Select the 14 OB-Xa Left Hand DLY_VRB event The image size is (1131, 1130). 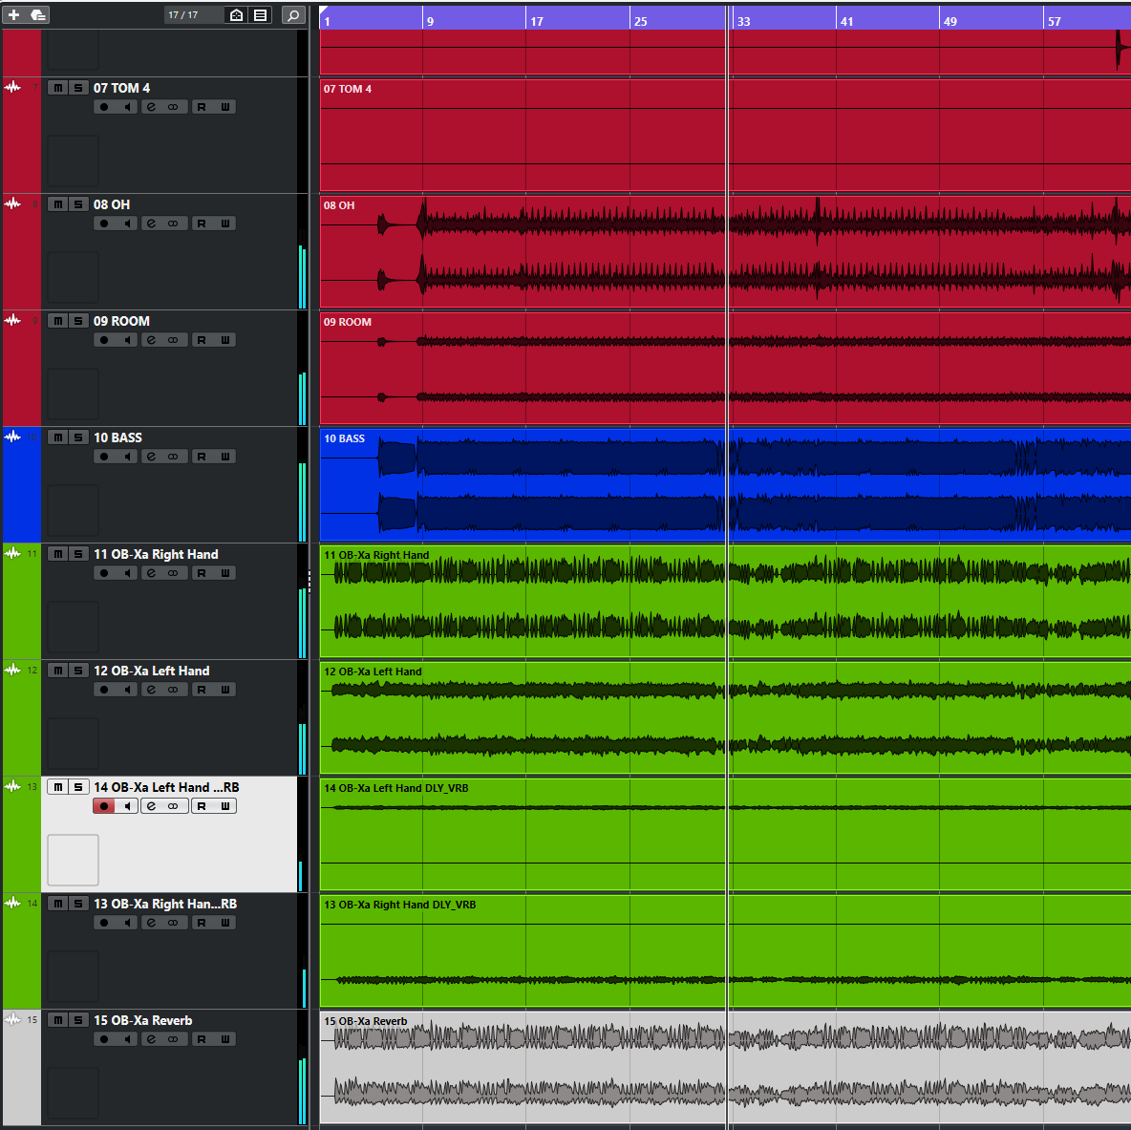coord(725,834)
